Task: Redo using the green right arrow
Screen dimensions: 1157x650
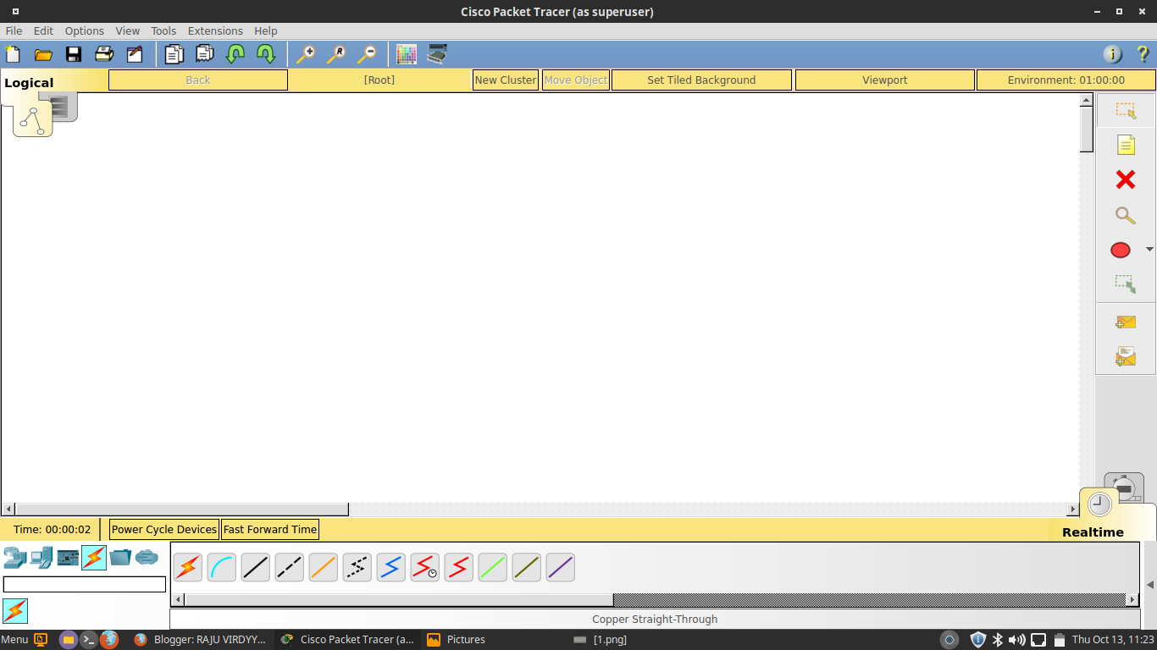Action: (x=265, y=54)
